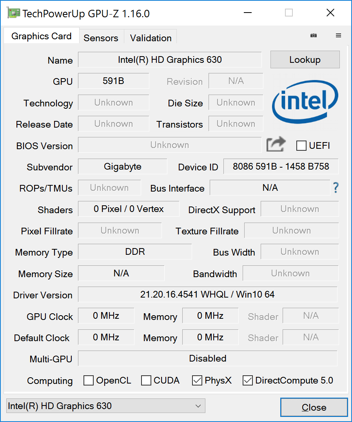Click the Device ID value field
This screenshot has height=422, width=352.
[x=281, y=166]
